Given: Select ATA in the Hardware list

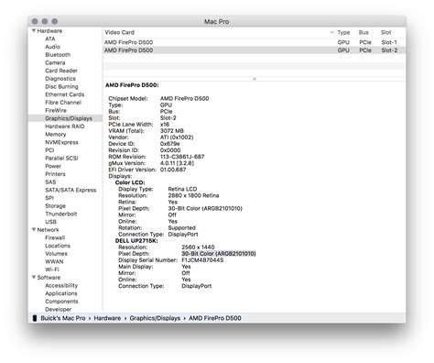Looking at the screenshot, I should click(x=50, y=38).
